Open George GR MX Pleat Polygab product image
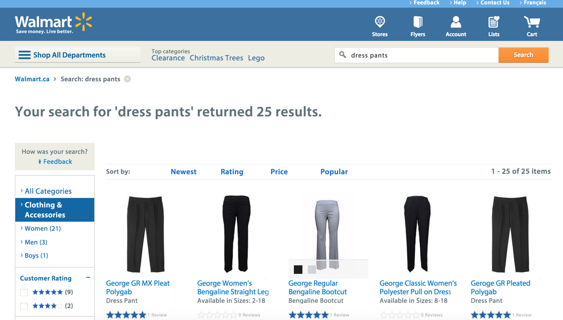563x320 pixels. pyautogui.click(x=146, y=234)
